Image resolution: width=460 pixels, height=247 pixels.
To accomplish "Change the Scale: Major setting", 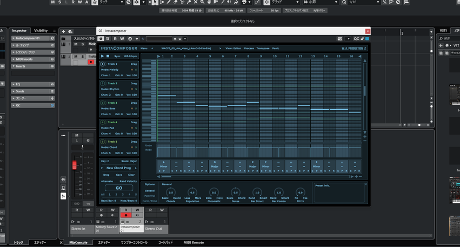I will pos(129,161).
